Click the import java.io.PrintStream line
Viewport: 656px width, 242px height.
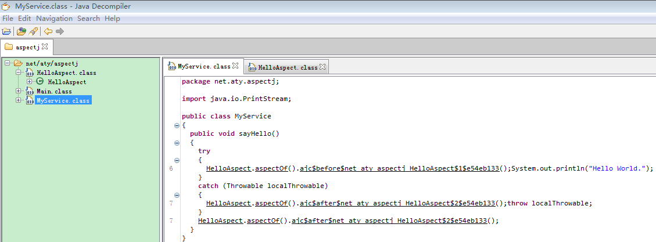click(x=236, y=99)
